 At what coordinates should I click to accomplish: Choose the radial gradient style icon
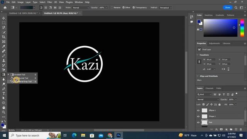point(46,8)
